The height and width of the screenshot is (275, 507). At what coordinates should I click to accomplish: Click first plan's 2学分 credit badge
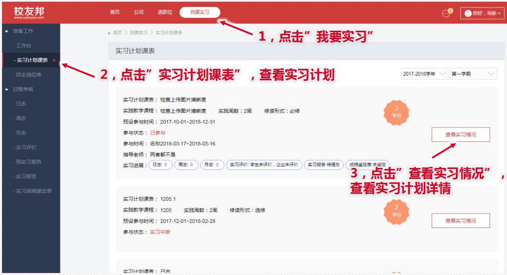tap(396, 112)
